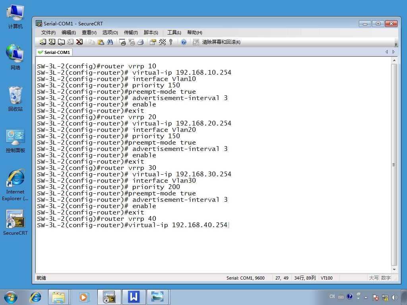Click the 回收站 recycle bin icon
This screenshot has height=305, width=407.
pyautogui.click(x=16, y=98)
